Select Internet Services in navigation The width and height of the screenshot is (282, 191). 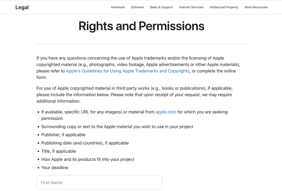click(x=191, y=7)
